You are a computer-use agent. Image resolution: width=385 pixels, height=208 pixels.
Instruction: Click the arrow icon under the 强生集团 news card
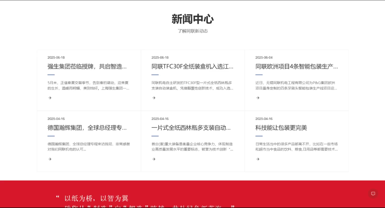[x=50, y=97]
